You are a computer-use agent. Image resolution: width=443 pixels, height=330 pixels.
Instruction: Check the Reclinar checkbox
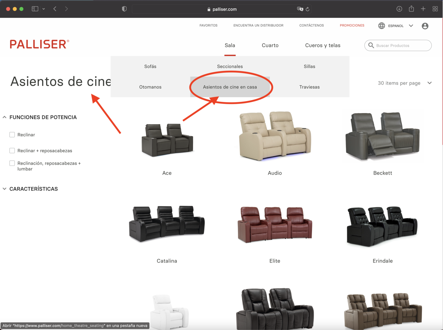pos(12,135)
